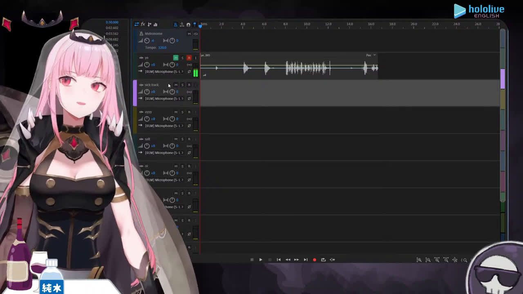Click the Skip Selection icon in transport
The image size is (523, 294).
pos(332,260)
